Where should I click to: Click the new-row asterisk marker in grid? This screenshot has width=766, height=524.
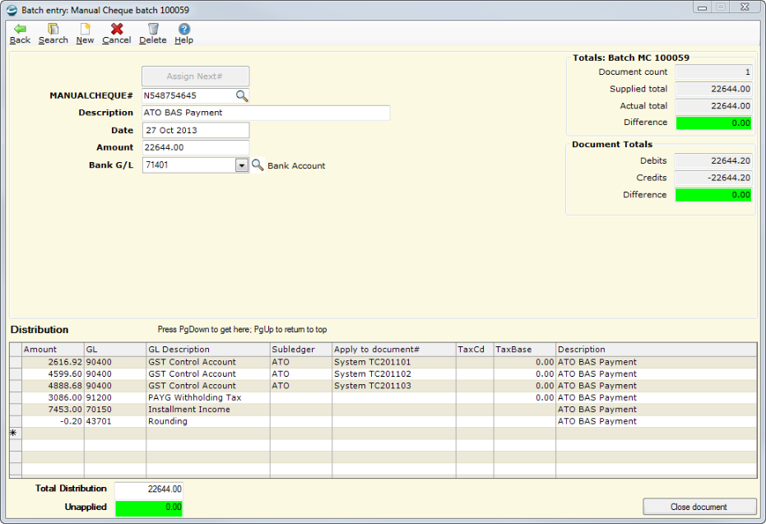(x=14, y=433)
